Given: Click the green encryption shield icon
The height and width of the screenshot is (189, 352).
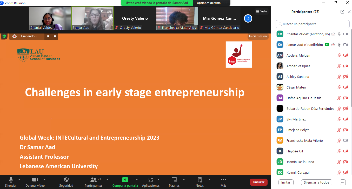Looking at the screenshot, I should [4, 36].
